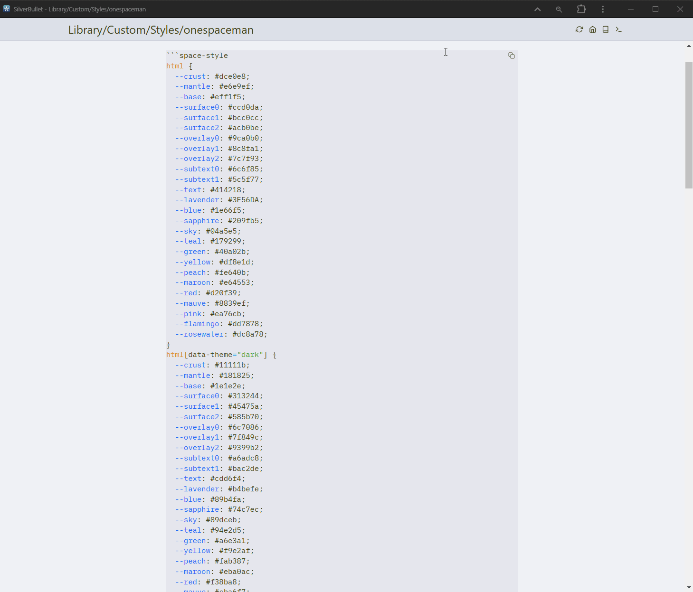Click dark --text: #cdd6f4 line
This screenshot has height=592, width=693.
tap(210, 479)
